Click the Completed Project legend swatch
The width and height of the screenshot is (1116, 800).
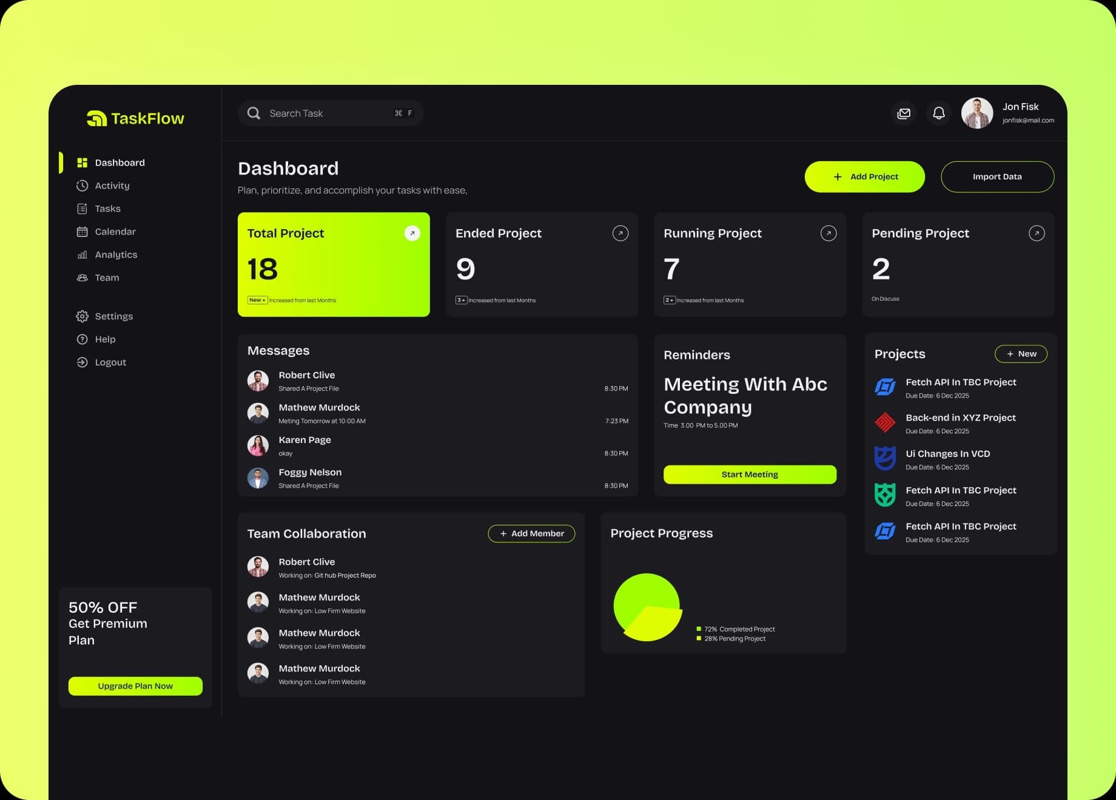point(698,629)
